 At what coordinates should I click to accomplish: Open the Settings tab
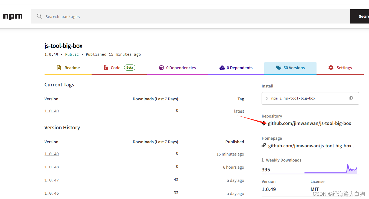tap(340, 68)
